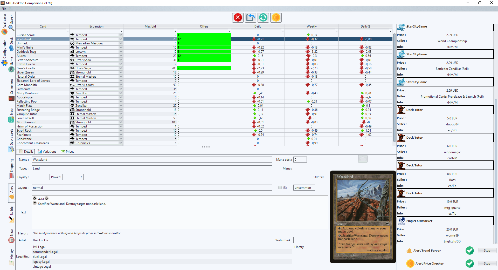The height and width of the screenshot is (270, 498).
Task: Open the Configuration gear icon
Action: 4,63
